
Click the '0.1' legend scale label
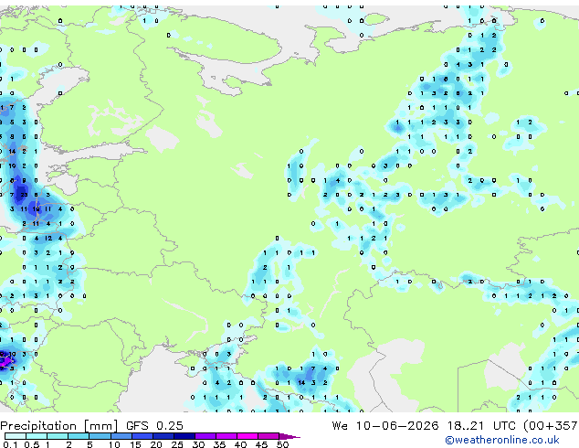point(10,444)
